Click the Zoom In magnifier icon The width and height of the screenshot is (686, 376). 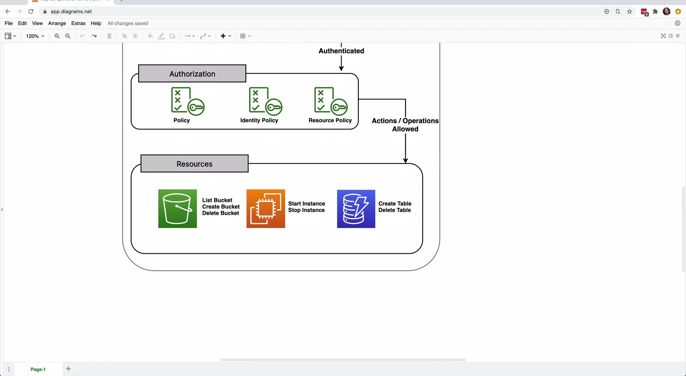pyautogui.click(x=57, y=36)
